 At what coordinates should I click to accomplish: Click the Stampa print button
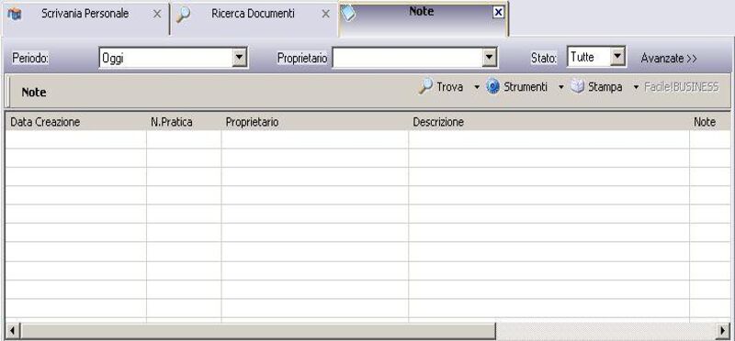605,87
